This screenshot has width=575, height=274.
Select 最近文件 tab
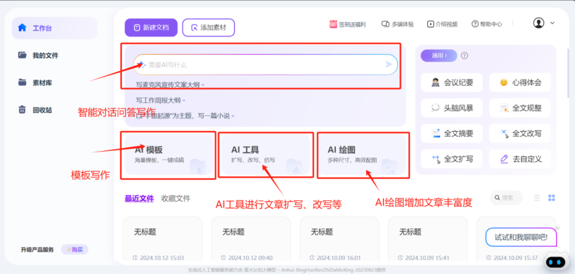click(139, 198)
